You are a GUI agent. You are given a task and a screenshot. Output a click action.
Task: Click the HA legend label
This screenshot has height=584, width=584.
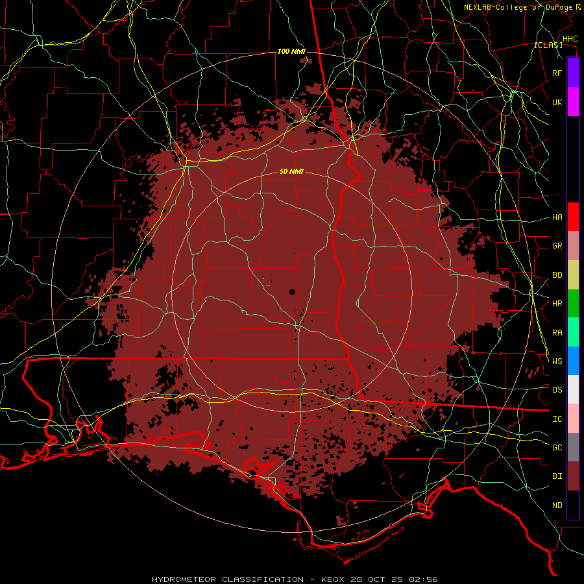[557, 217]
